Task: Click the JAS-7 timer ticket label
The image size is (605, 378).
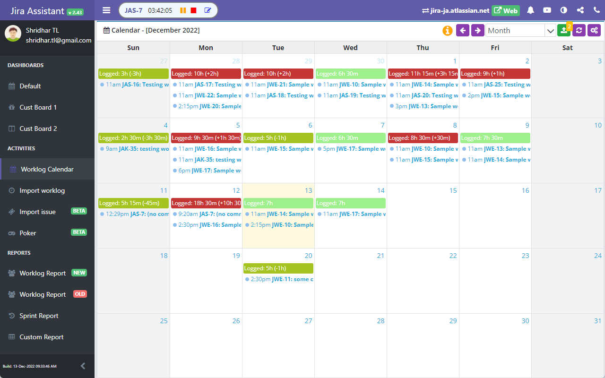Action: click(134, 10)
